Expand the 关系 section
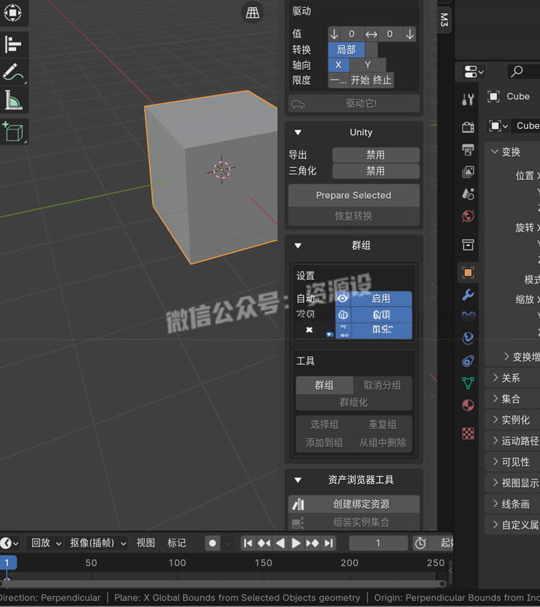The image size is (540, 607). (x=495, y=377)
